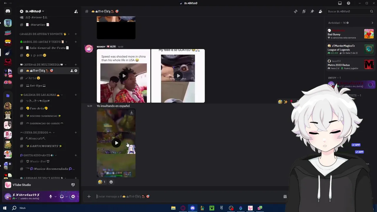
Task: Open Metro 2033 Redux activity card
Action: pos(350,64)
